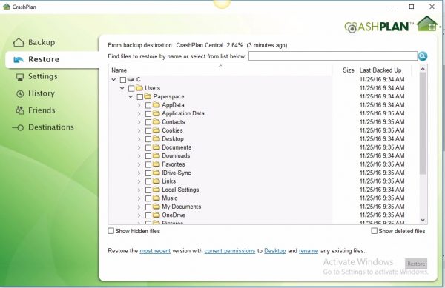
Task: Click the 'current permissions' link
Action: click(x=230, y=251)
